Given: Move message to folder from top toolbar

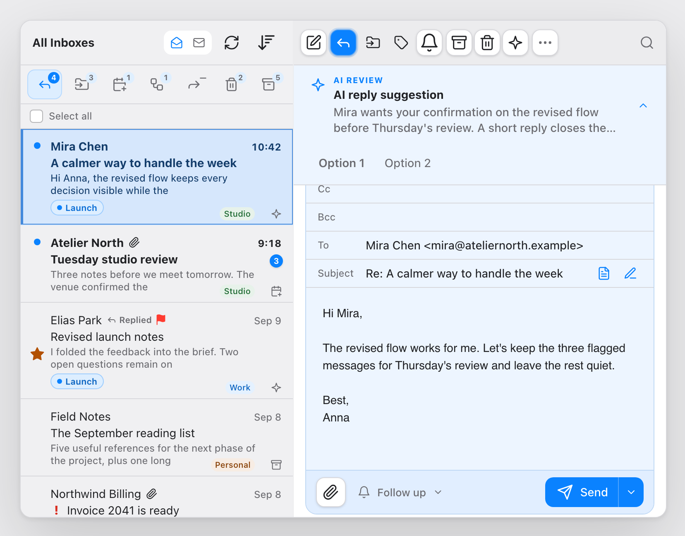Looking at the screenshot, I should click(373, 43).
